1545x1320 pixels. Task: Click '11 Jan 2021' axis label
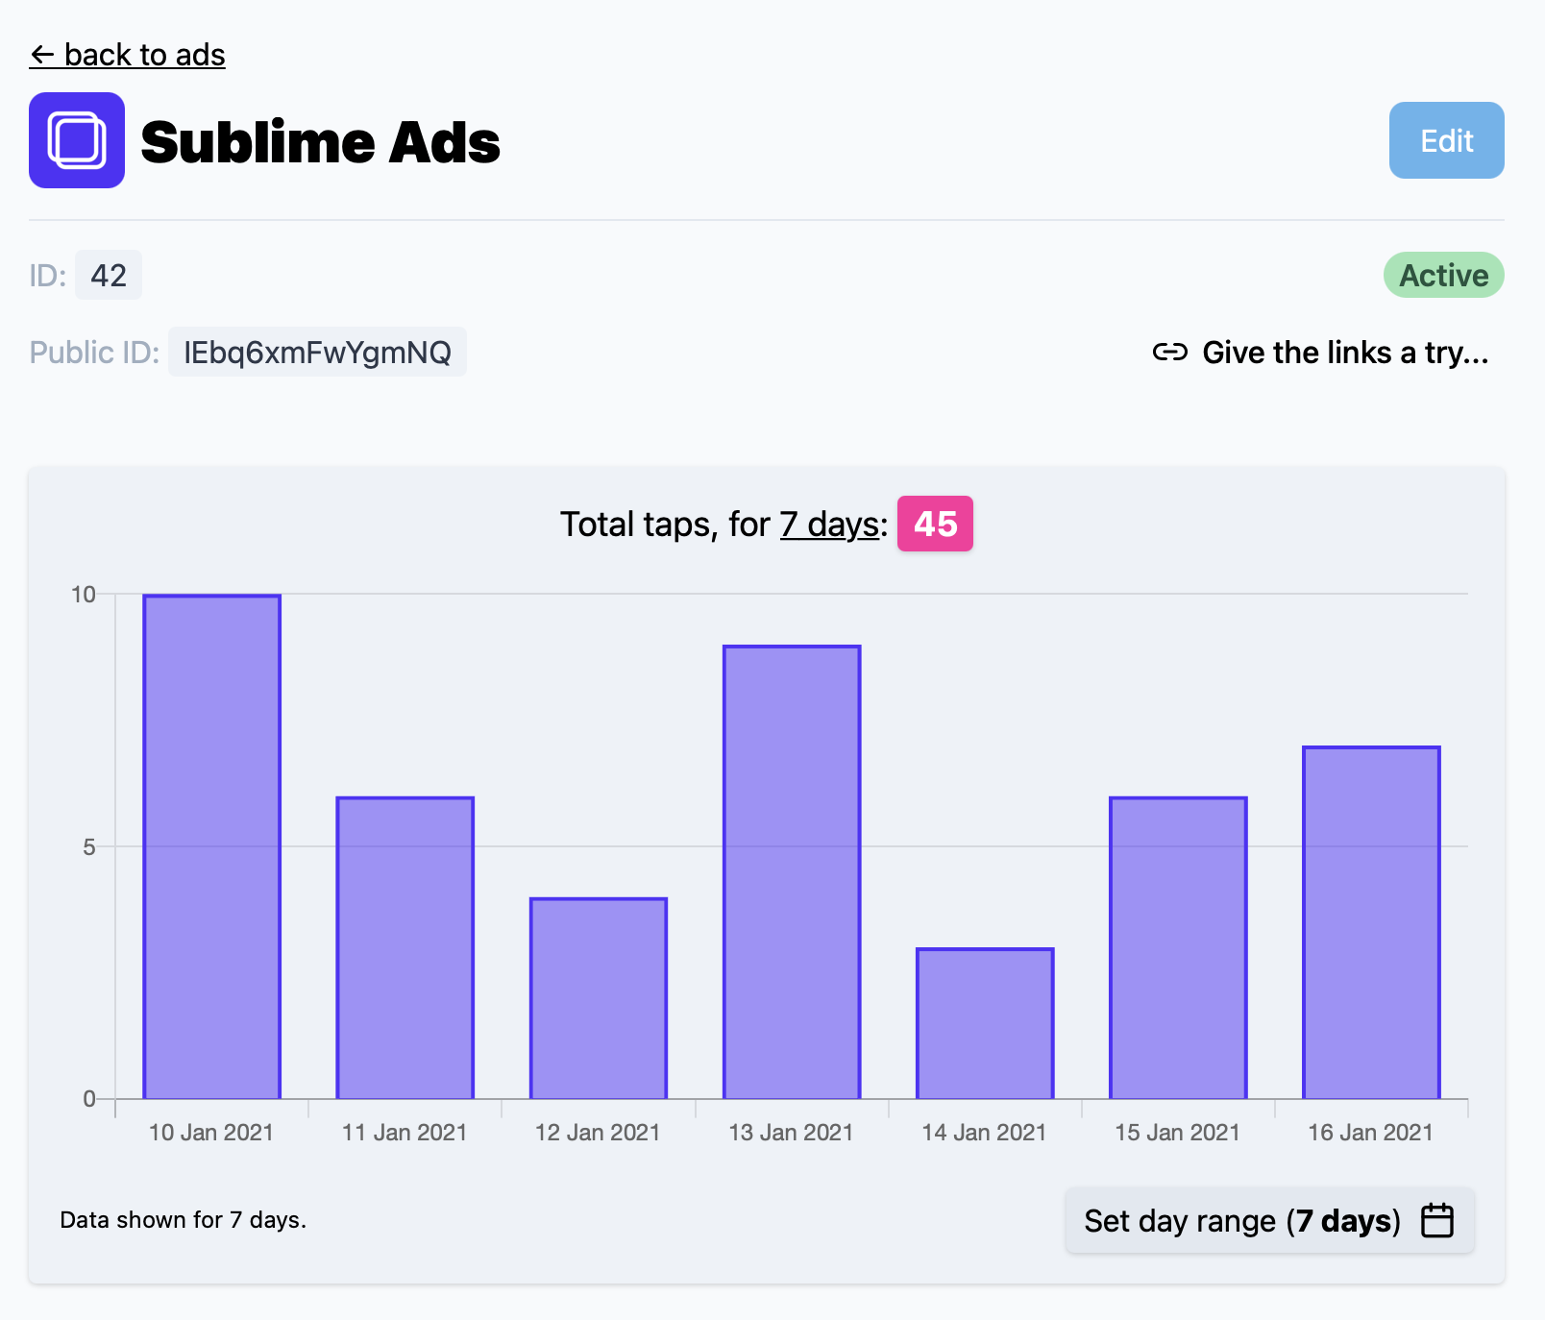[x=405, y=1133]
